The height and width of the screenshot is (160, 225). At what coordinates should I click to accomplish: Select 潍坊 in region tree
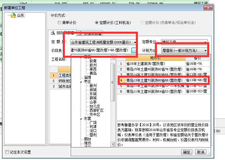[87, 143]
